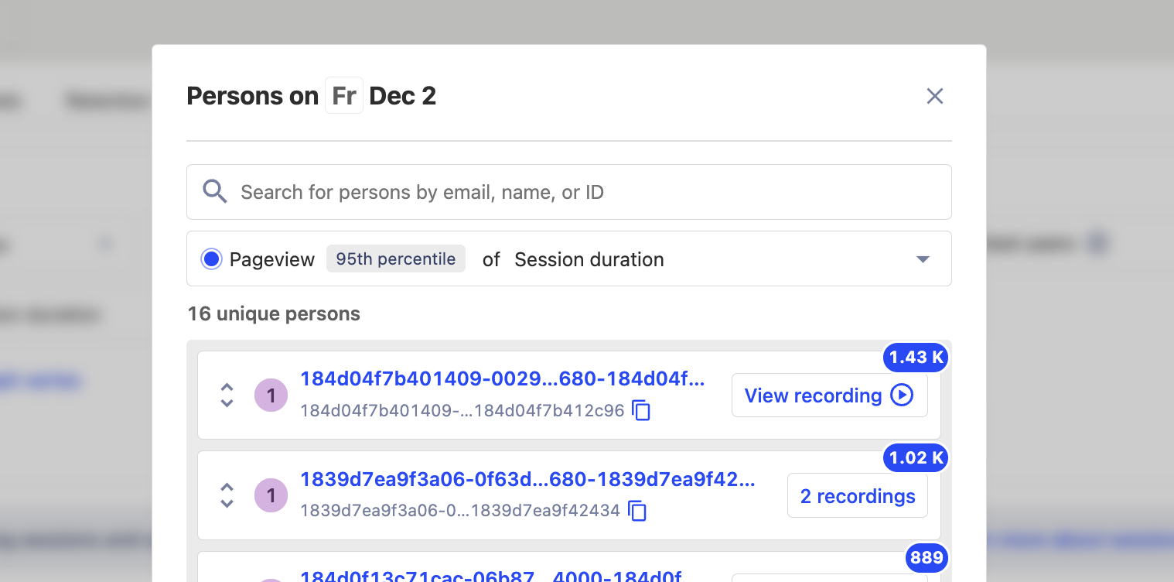Open person 184d04f7b401409-0029 link

503,378
